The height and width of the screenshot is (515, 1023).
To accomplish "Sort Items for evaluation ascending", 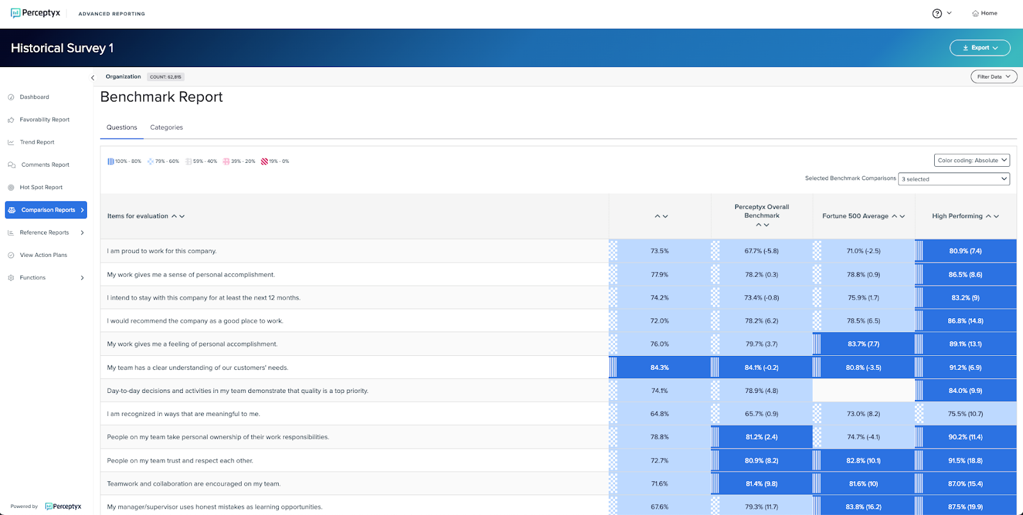I will click(174, 217).
